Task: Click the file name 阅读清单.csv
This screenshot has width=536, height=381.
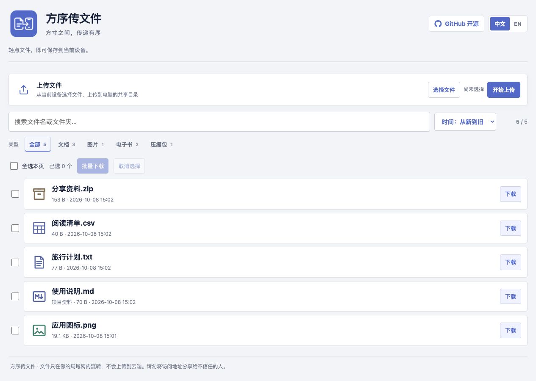Action: pos(73,223)
